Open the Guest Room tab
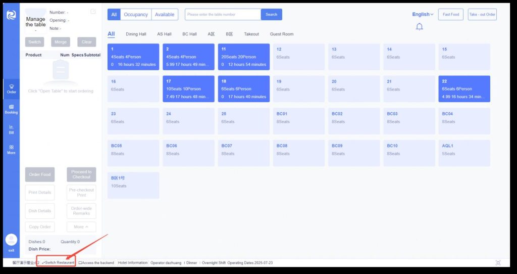This screenshot has height=274, width=517. click(281, 34)
